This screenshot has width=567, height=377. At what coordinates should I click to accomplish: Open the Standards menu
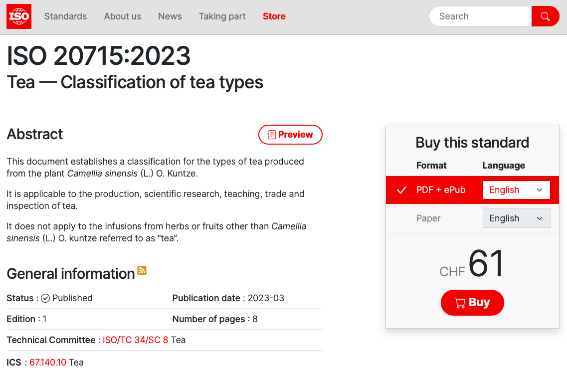click(65, 16)
